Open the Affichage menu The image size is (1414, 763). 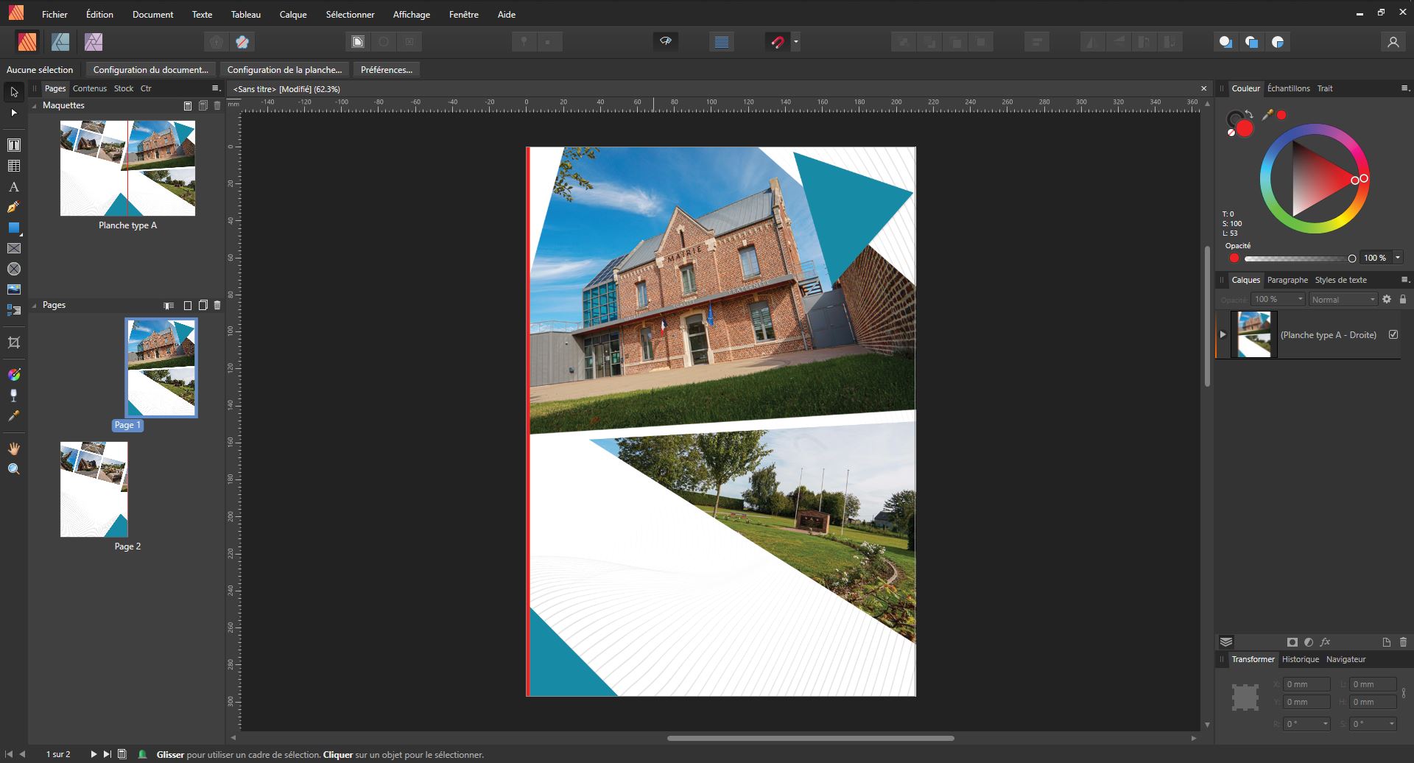coord(412,14)
